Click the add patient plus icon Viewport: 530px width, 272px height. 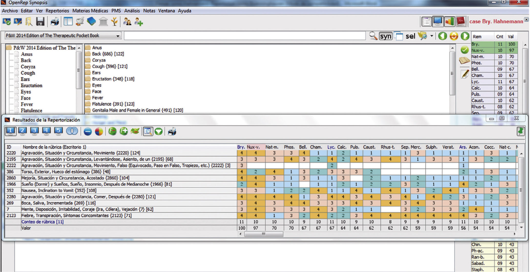tap(139, 22)
